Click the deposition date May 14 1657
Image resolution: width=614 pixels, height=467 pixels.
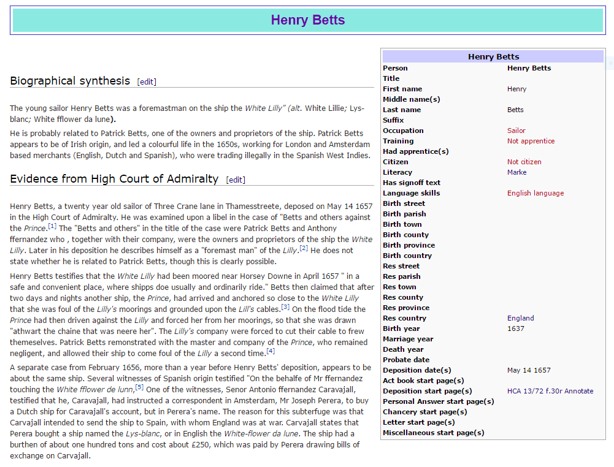528,370
